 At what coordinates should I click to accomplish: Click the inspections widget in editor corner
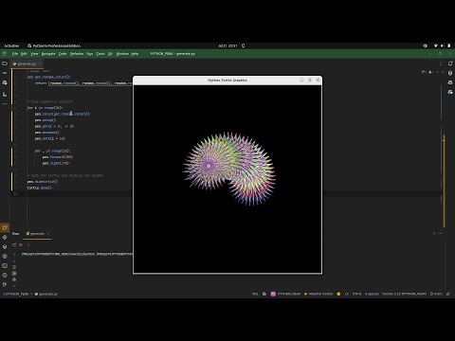428,72
